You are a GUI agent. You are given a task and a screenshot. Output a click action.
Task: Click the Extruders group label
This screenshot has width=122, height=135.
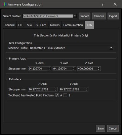pos(15,79)
